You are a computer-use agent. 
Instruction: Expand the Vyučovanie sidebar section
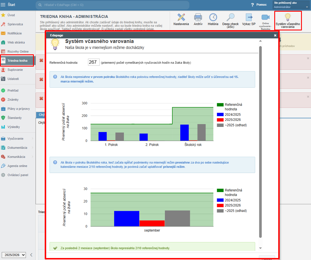pos(17,139)
